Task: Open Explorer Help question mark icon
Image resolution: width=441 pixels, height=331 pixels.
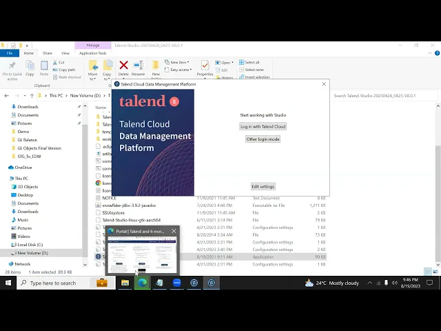Action: pyautogui.click(x=437, y=53)
